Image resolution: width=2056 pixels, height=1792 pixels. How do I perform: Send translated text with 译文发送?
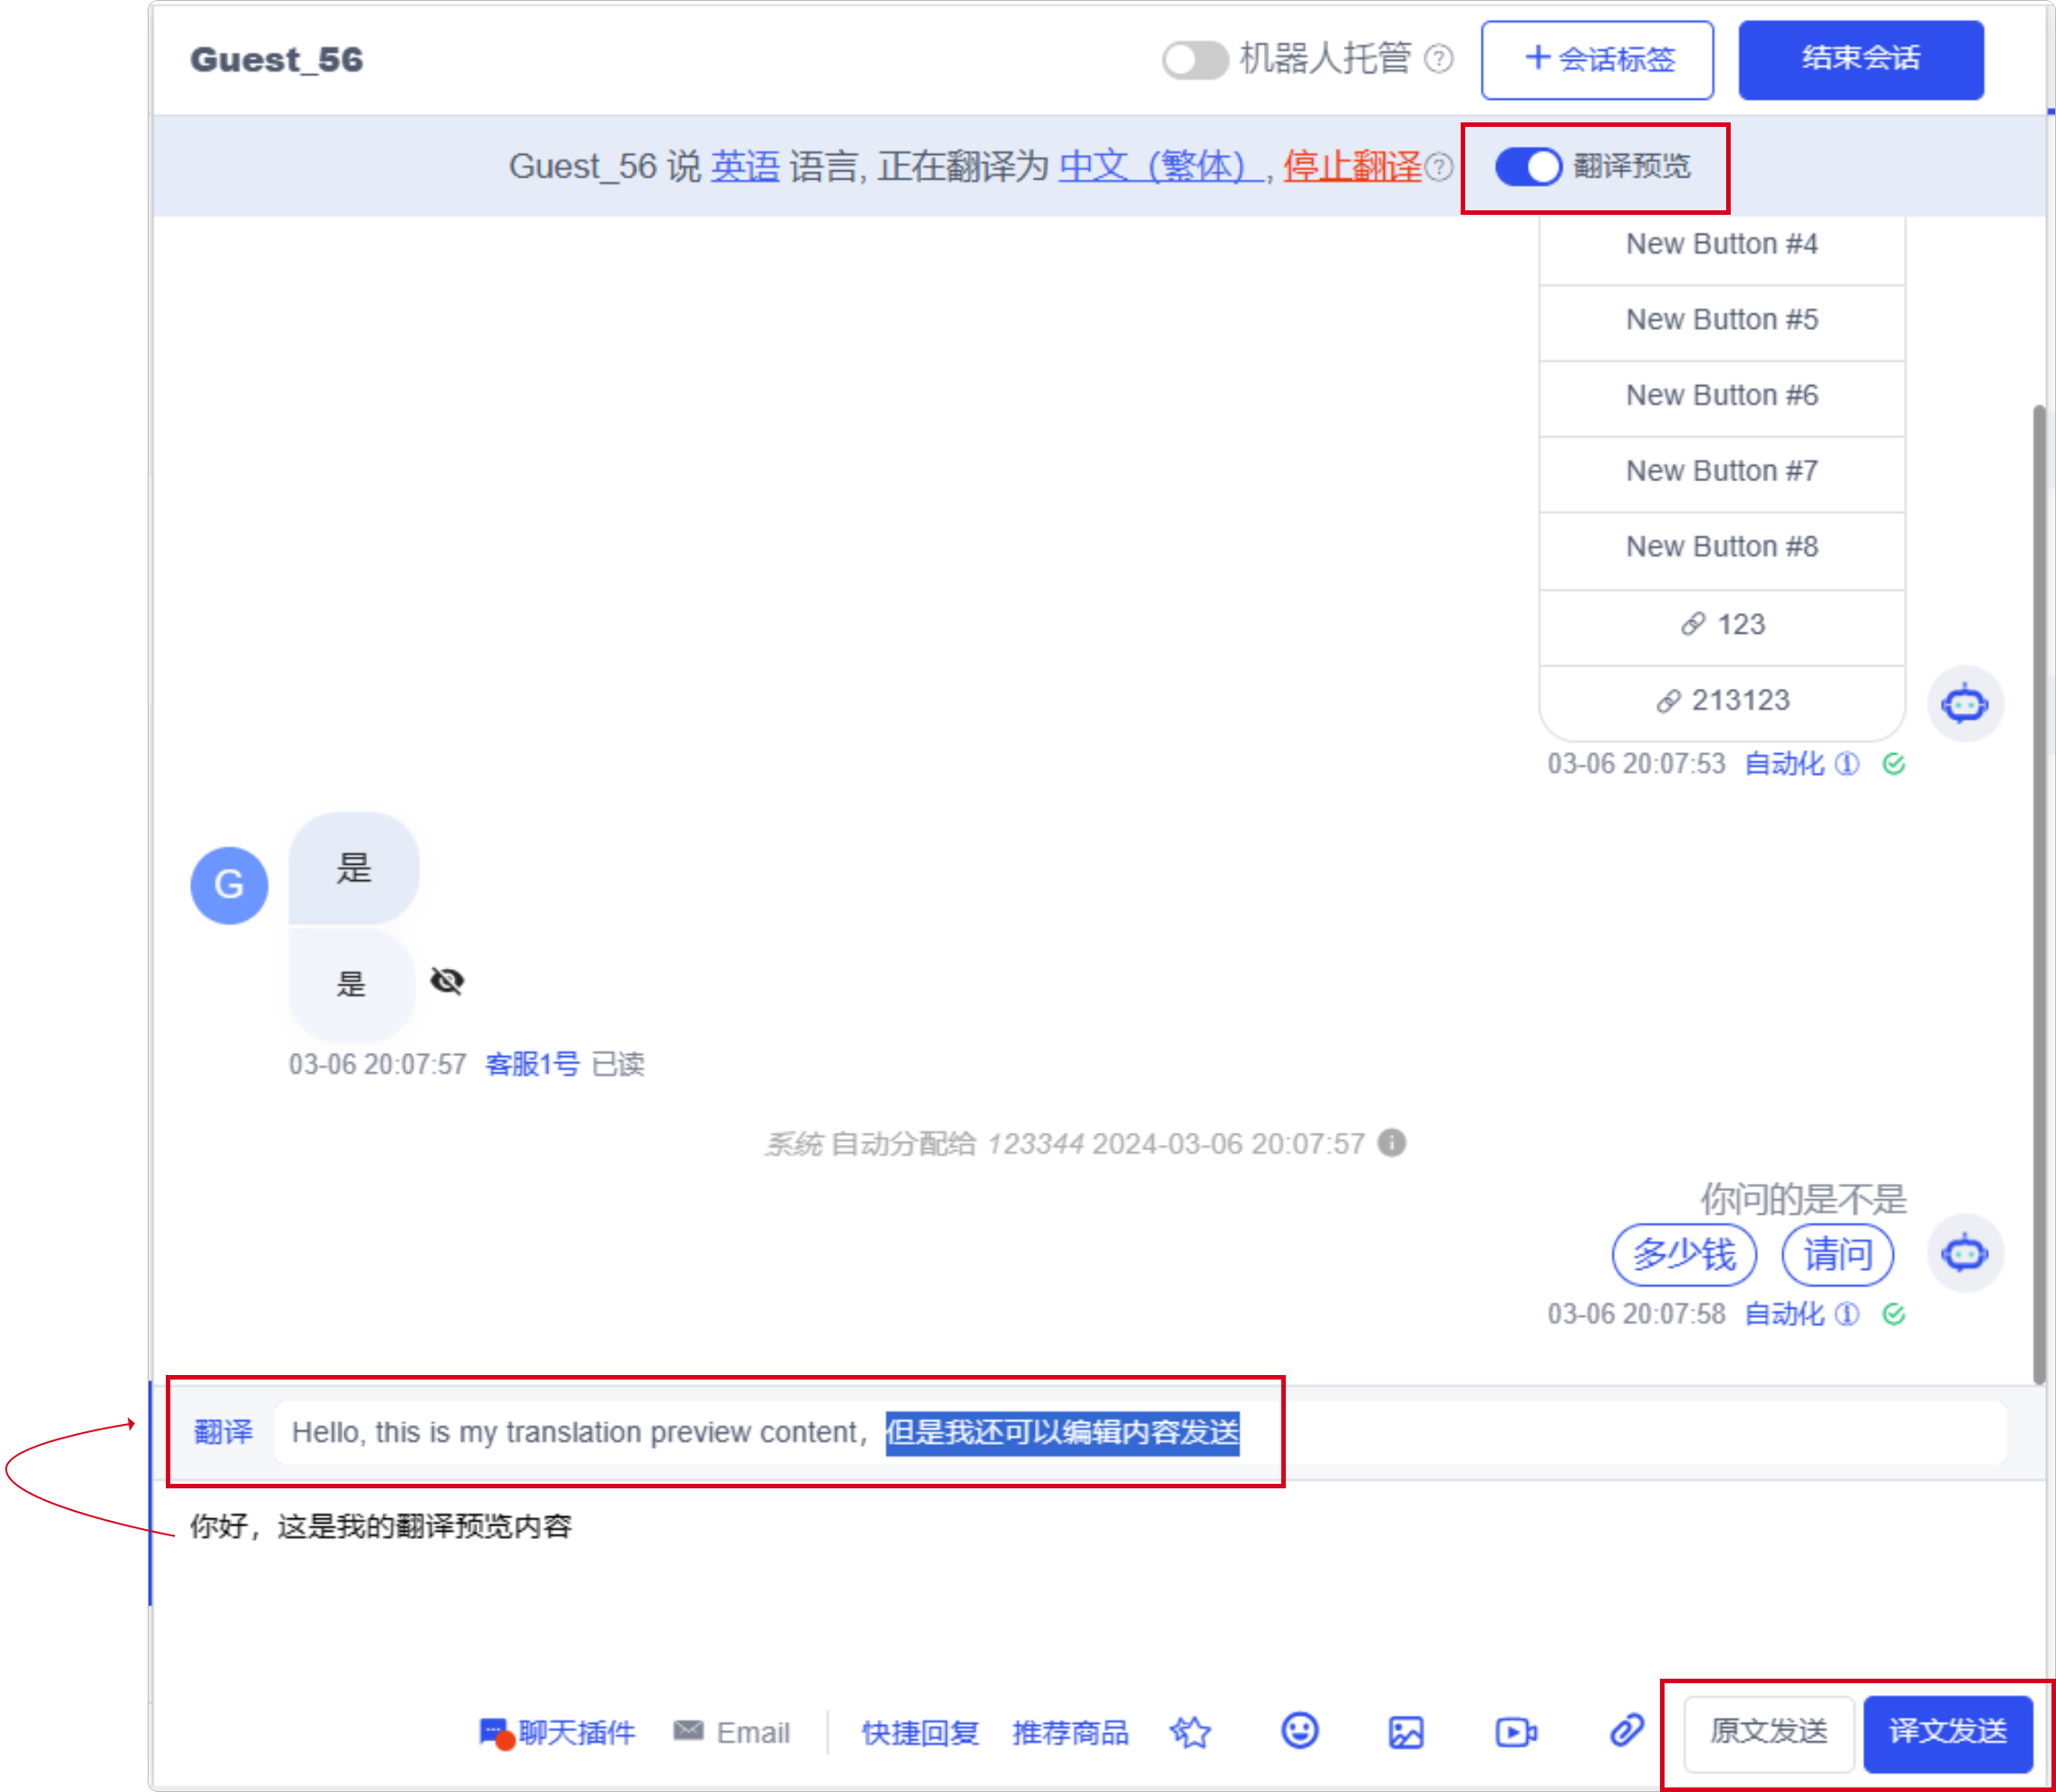click(x=1947, y=1732)
